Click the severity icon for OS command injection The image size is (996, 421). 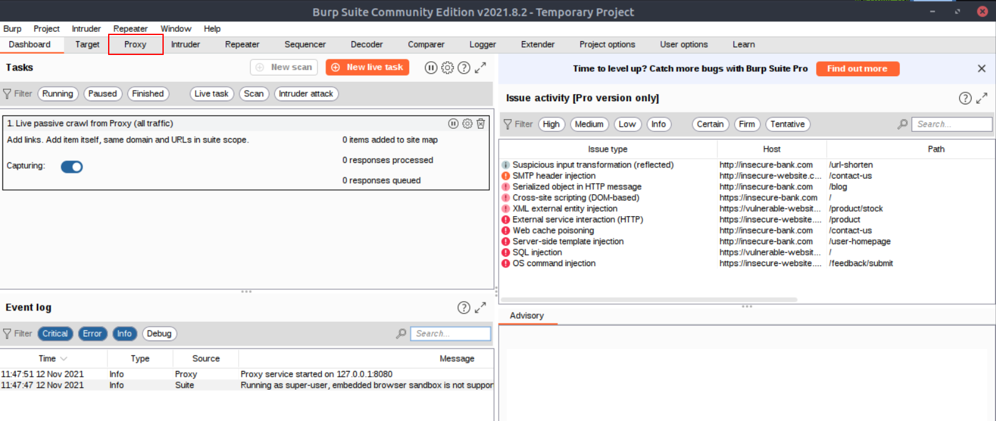[505, 264]
